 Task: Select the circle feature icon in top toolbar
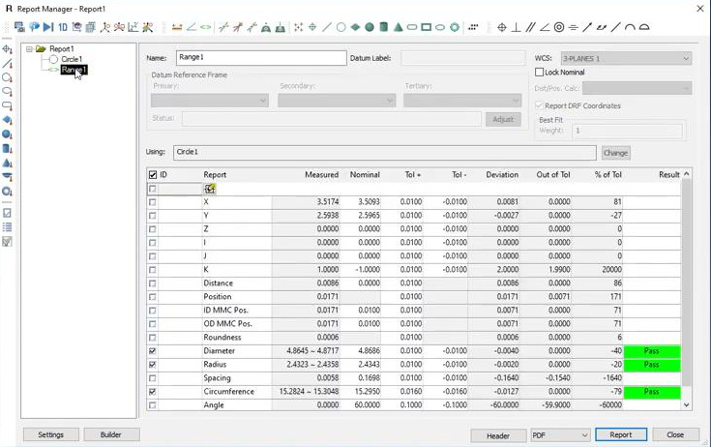click(x=341, y=27)
